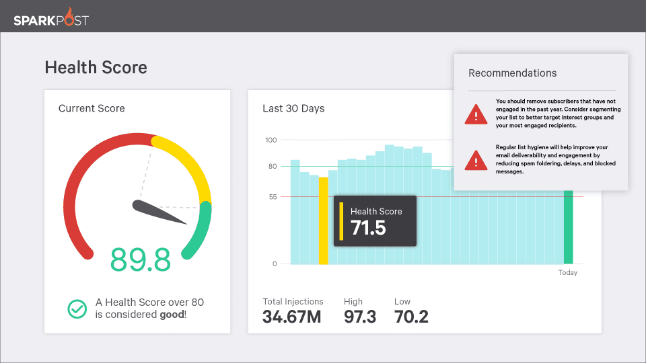Select the yellow highlighted bar in chart
Image resolution: width=646 pixels, height=363 pixels.
pyautogui.click(x=324, y=220)
